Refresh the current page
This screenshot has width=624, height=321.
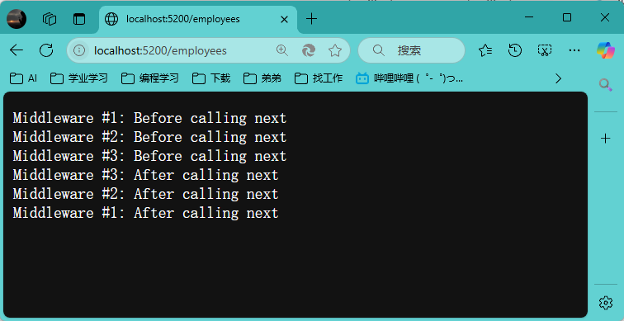pyautogui.click(x=46, y=50)
